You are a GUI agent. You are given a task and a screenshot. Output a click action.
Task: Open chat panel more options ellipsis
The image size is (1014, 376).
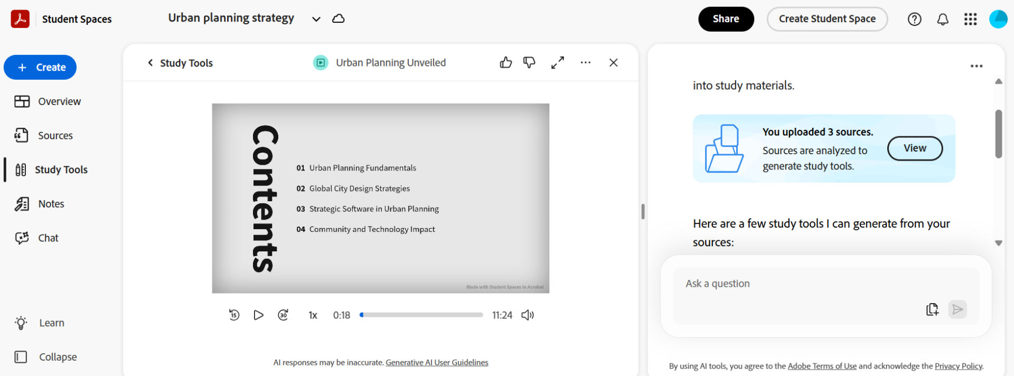[977, 66]
